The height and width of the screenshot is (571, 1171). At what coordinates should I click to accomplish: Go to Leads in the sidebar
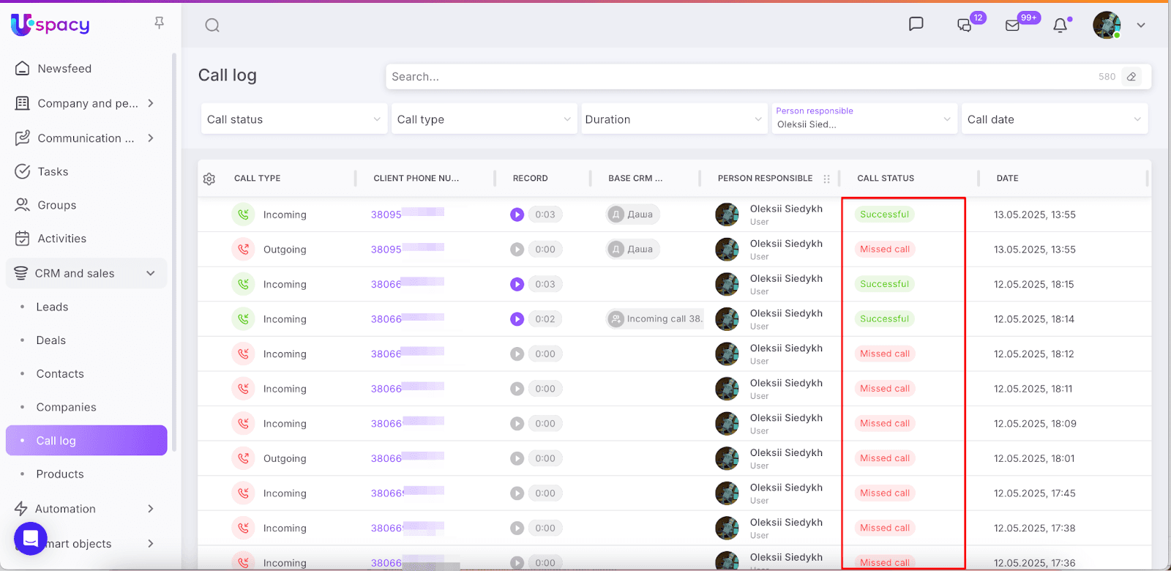click(x=53, y=307)
